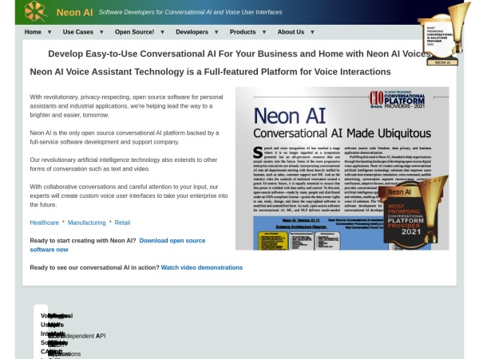
Task: Open the Healthcare link
Action: (44, 223)
